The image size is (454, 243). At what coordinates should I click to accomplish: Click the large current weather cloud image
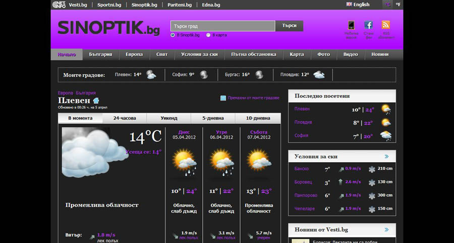click(x=94, y=153)
